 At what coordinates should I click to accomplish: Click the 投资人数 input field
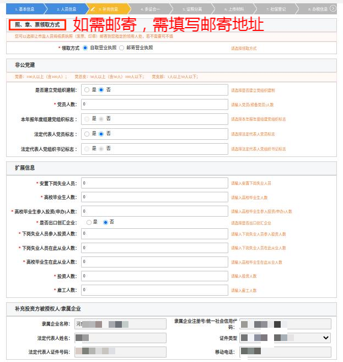coord(154,276)
